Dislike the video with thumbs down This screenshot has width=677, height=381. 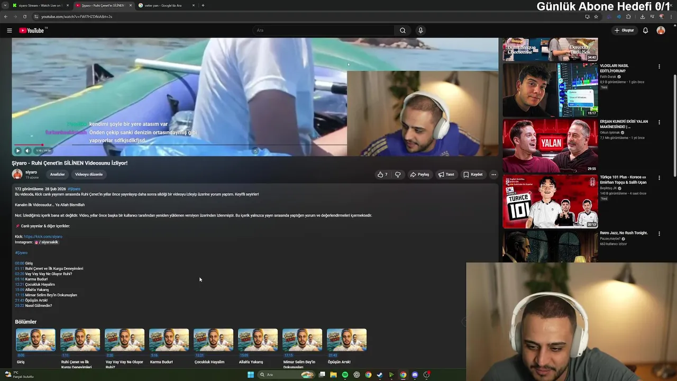coord(398,174)
